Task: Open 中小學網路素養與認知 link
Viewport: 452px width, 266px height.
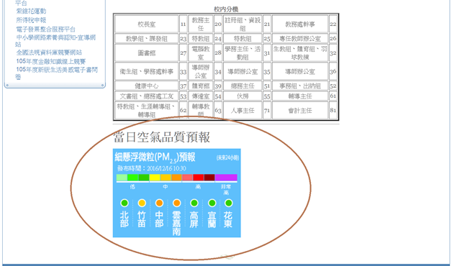Action: point(55,40)
